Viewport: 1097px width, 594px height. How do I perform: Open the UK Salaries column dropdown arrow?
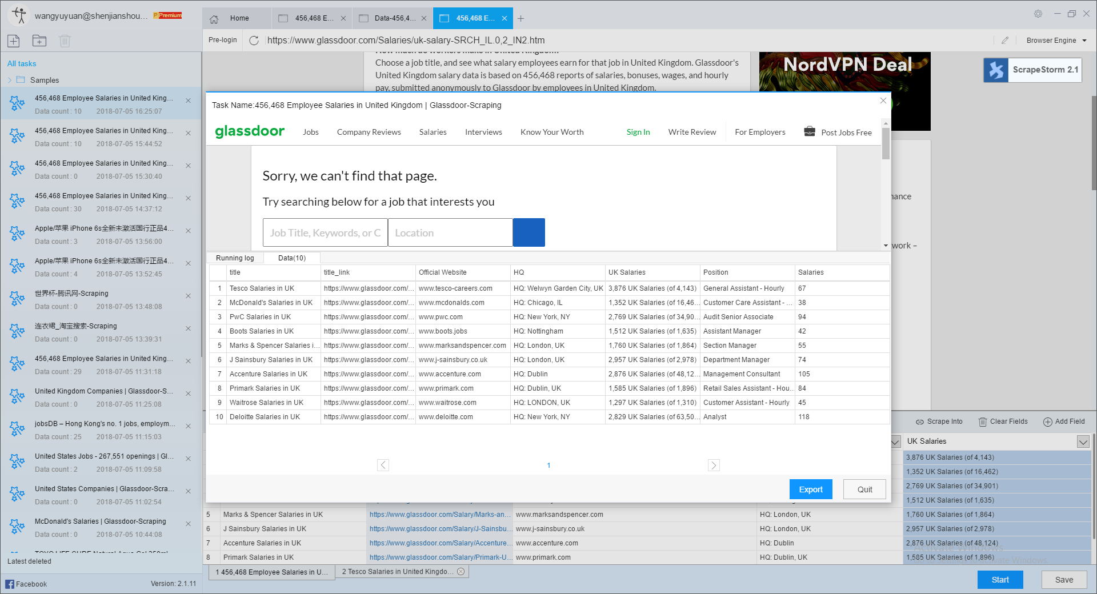point(1083,442)
